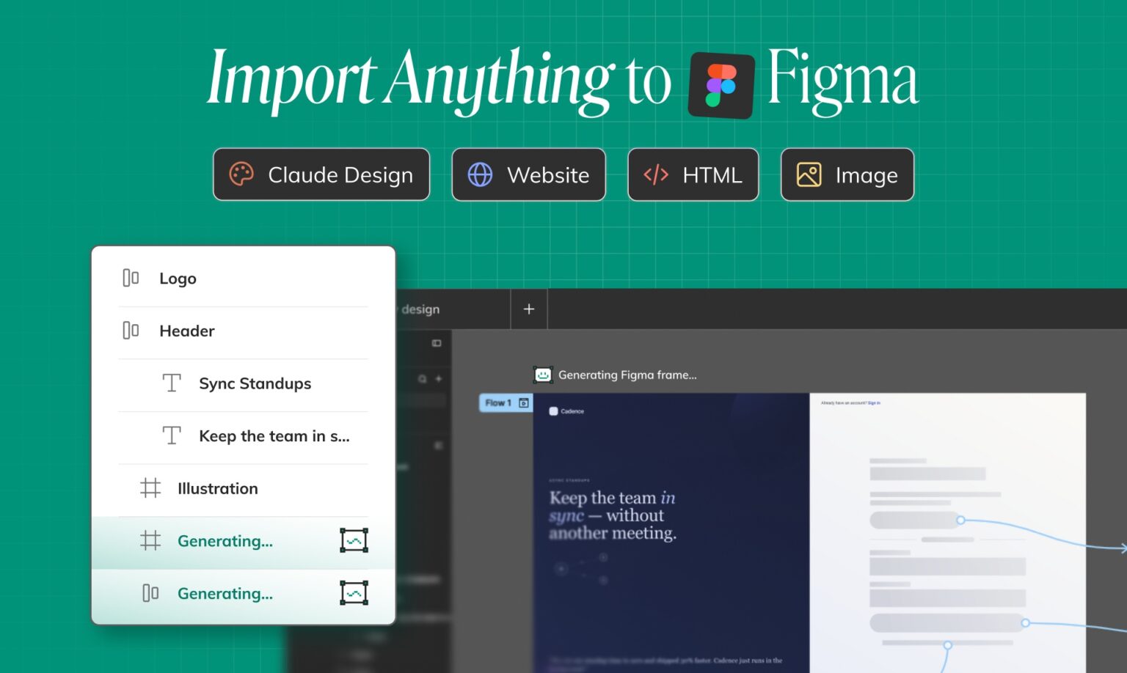Click the auto layout icon beside Logo
1127x673 pixels.
click(x=131, y=278)
